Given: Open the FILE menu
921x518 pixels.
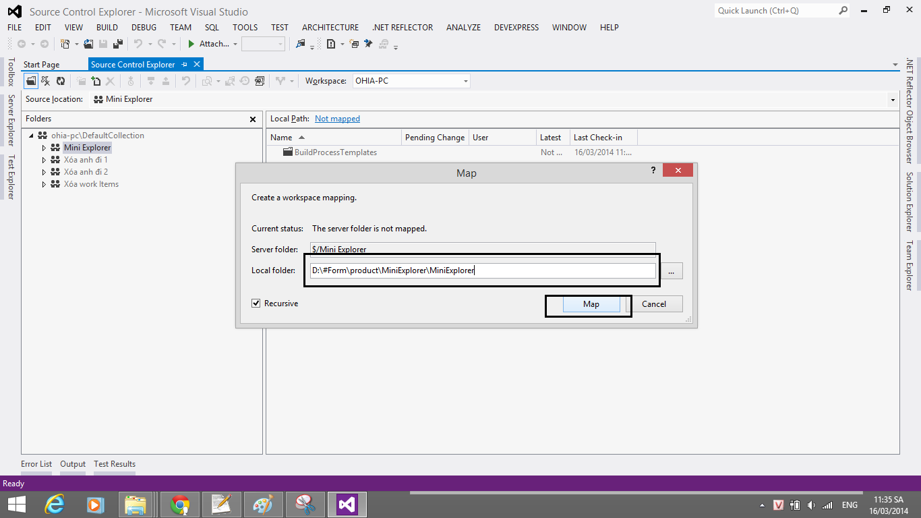Looking at the screenshot, I should tap(15, 28).
